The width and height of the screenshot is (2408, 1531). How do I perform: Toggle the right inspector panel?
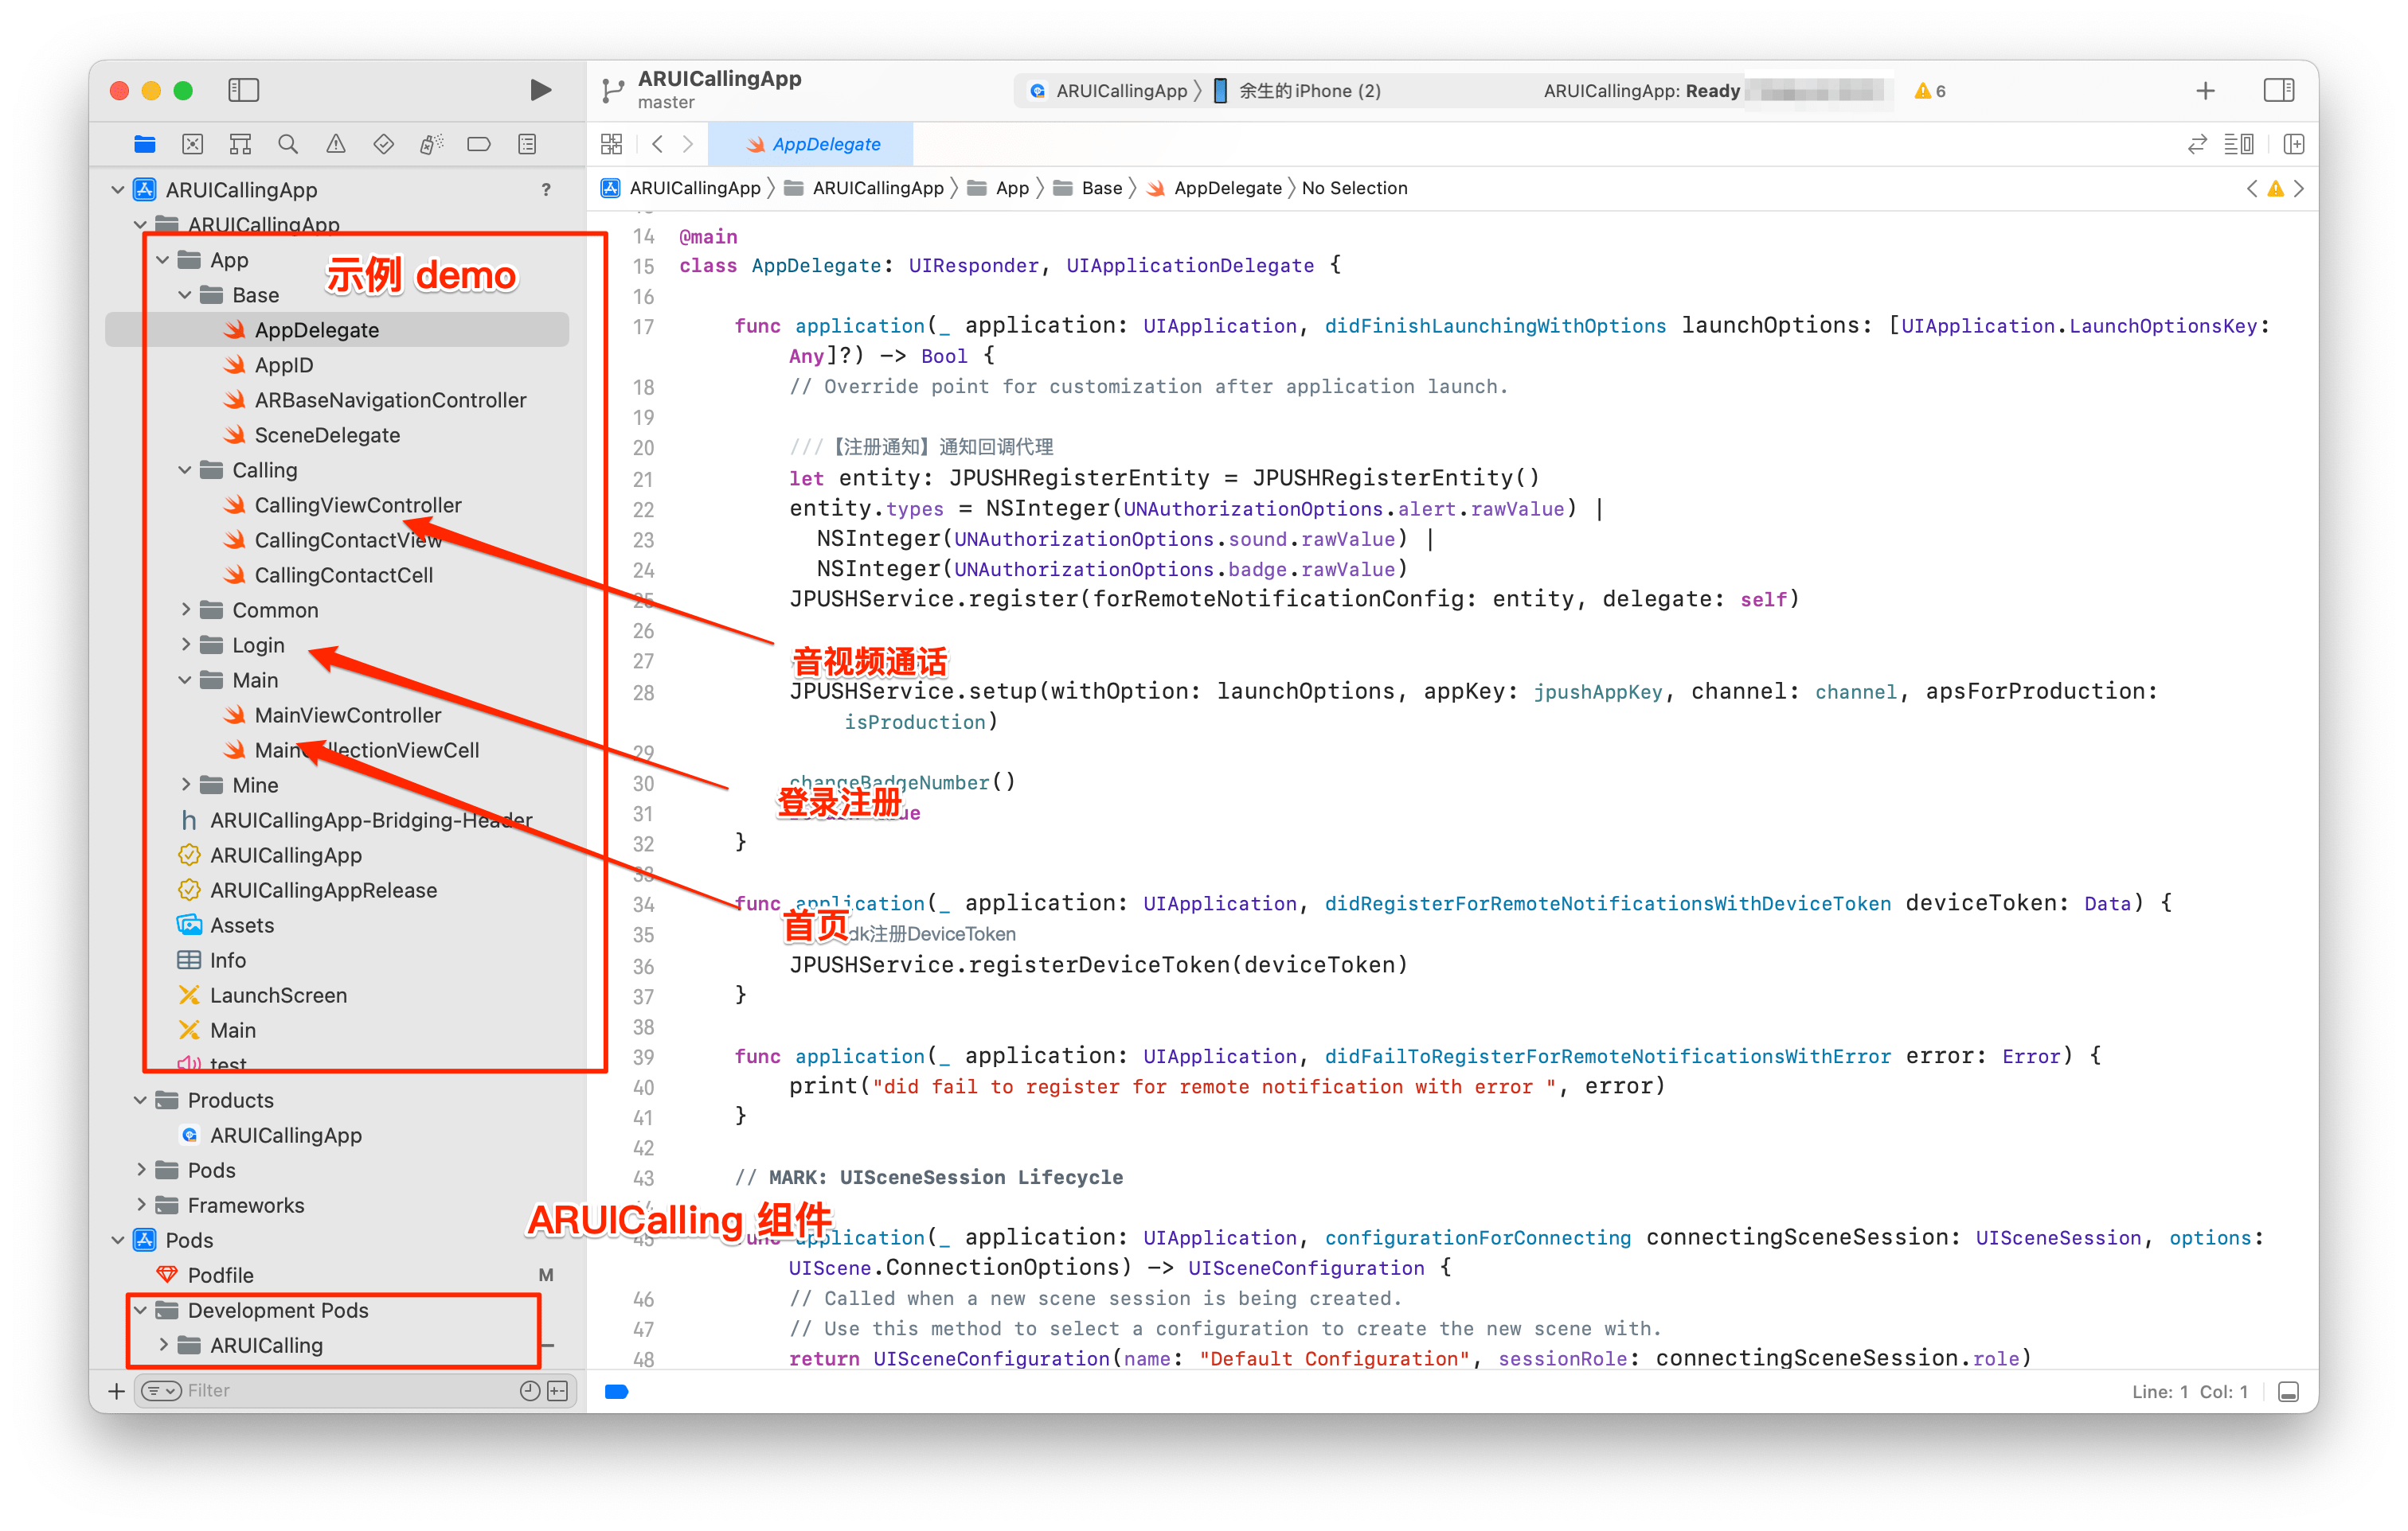coord(2279,90)
